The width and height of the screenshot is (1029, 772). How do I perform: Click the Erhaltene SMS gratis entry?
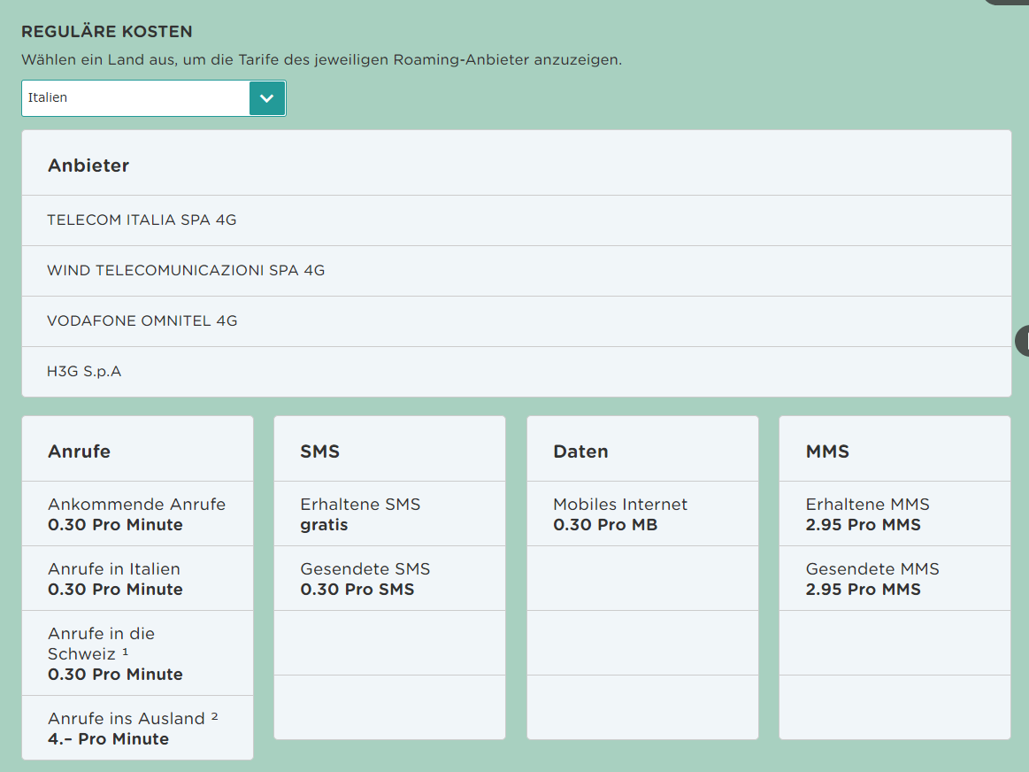360,514
